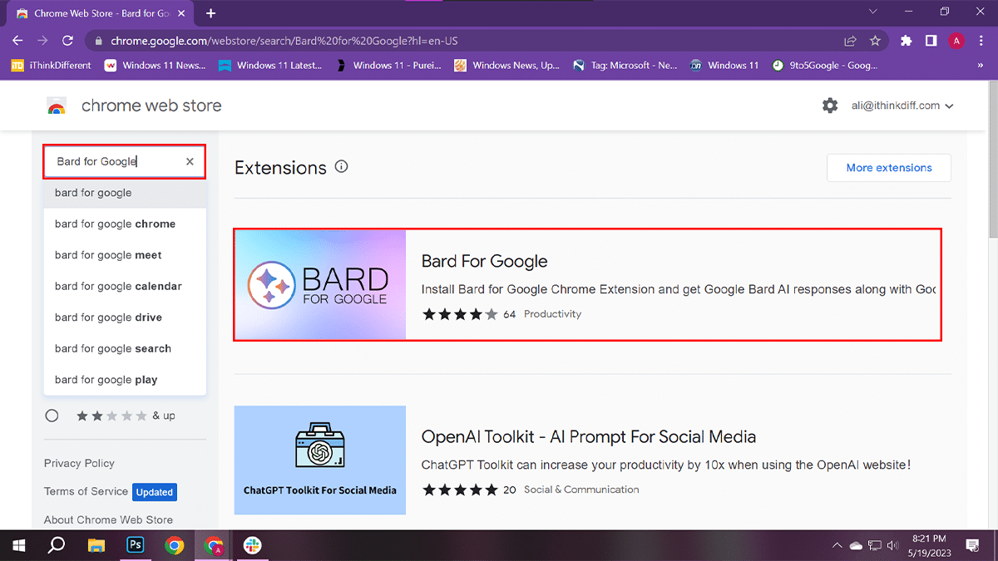This screenshot has height=561, width=998.
Task: Reload the page
Action: [x=68, y=41]
